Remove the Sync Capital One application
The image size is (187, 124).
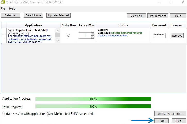(x=177, y=36)
